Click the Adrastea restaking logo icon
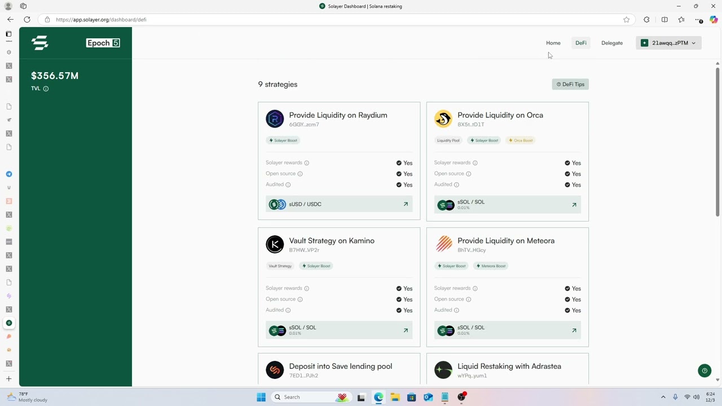The height and width of the screenshot is (406, 722). (x=443, y=370)
